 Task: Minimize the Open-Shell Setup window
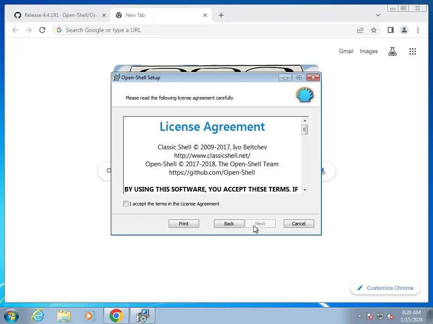(x=285, y=78)
